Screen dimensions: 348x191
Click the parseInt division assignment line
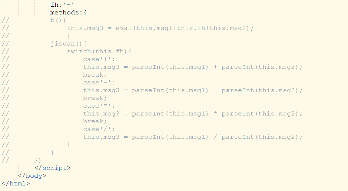pos(193,137)
